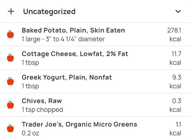Open Trader Joe's Organic Micro Greens entry
Screen dimensions: 191x139
click(79, 124)
